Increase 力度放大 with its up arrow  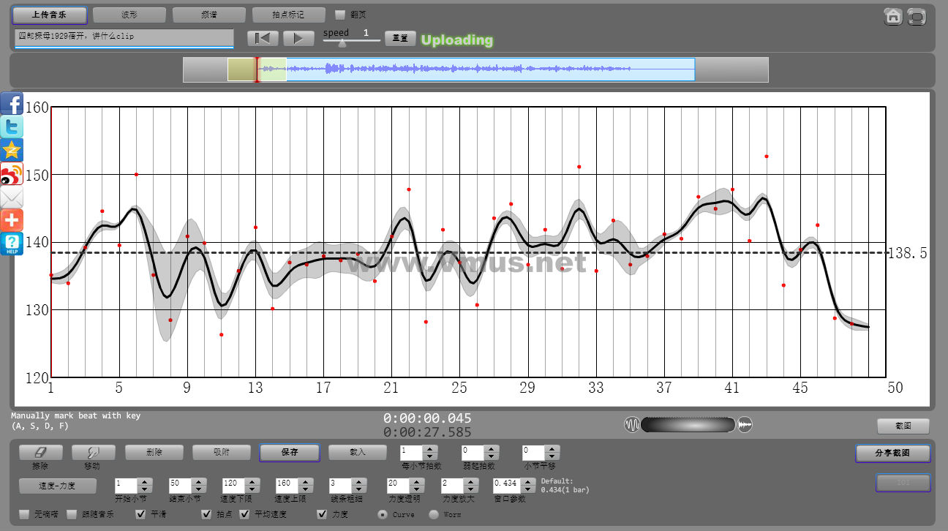pos(472,481)
